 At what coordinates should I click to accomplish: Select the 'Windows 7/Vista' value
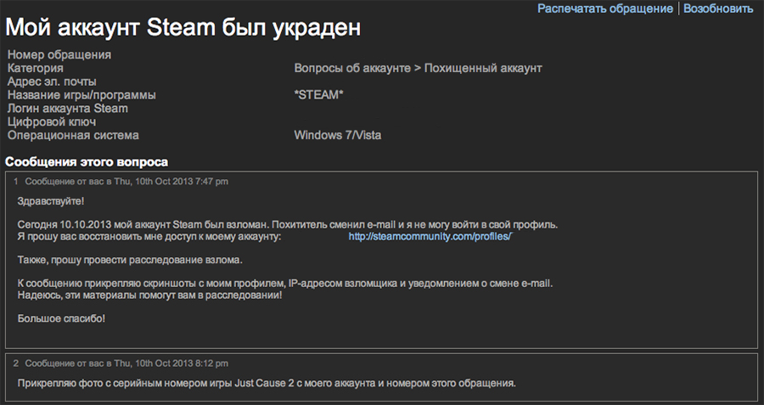point(338,135)
